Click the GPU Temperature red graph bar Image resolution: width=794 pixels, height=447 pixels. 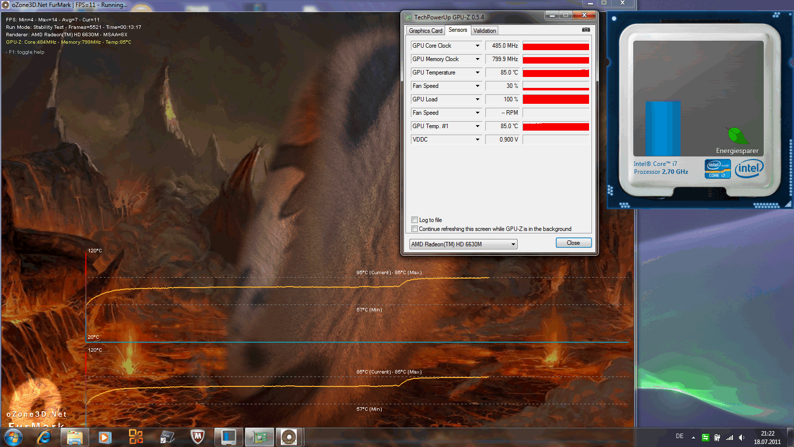pyautogui.click(x=556, y=73)
